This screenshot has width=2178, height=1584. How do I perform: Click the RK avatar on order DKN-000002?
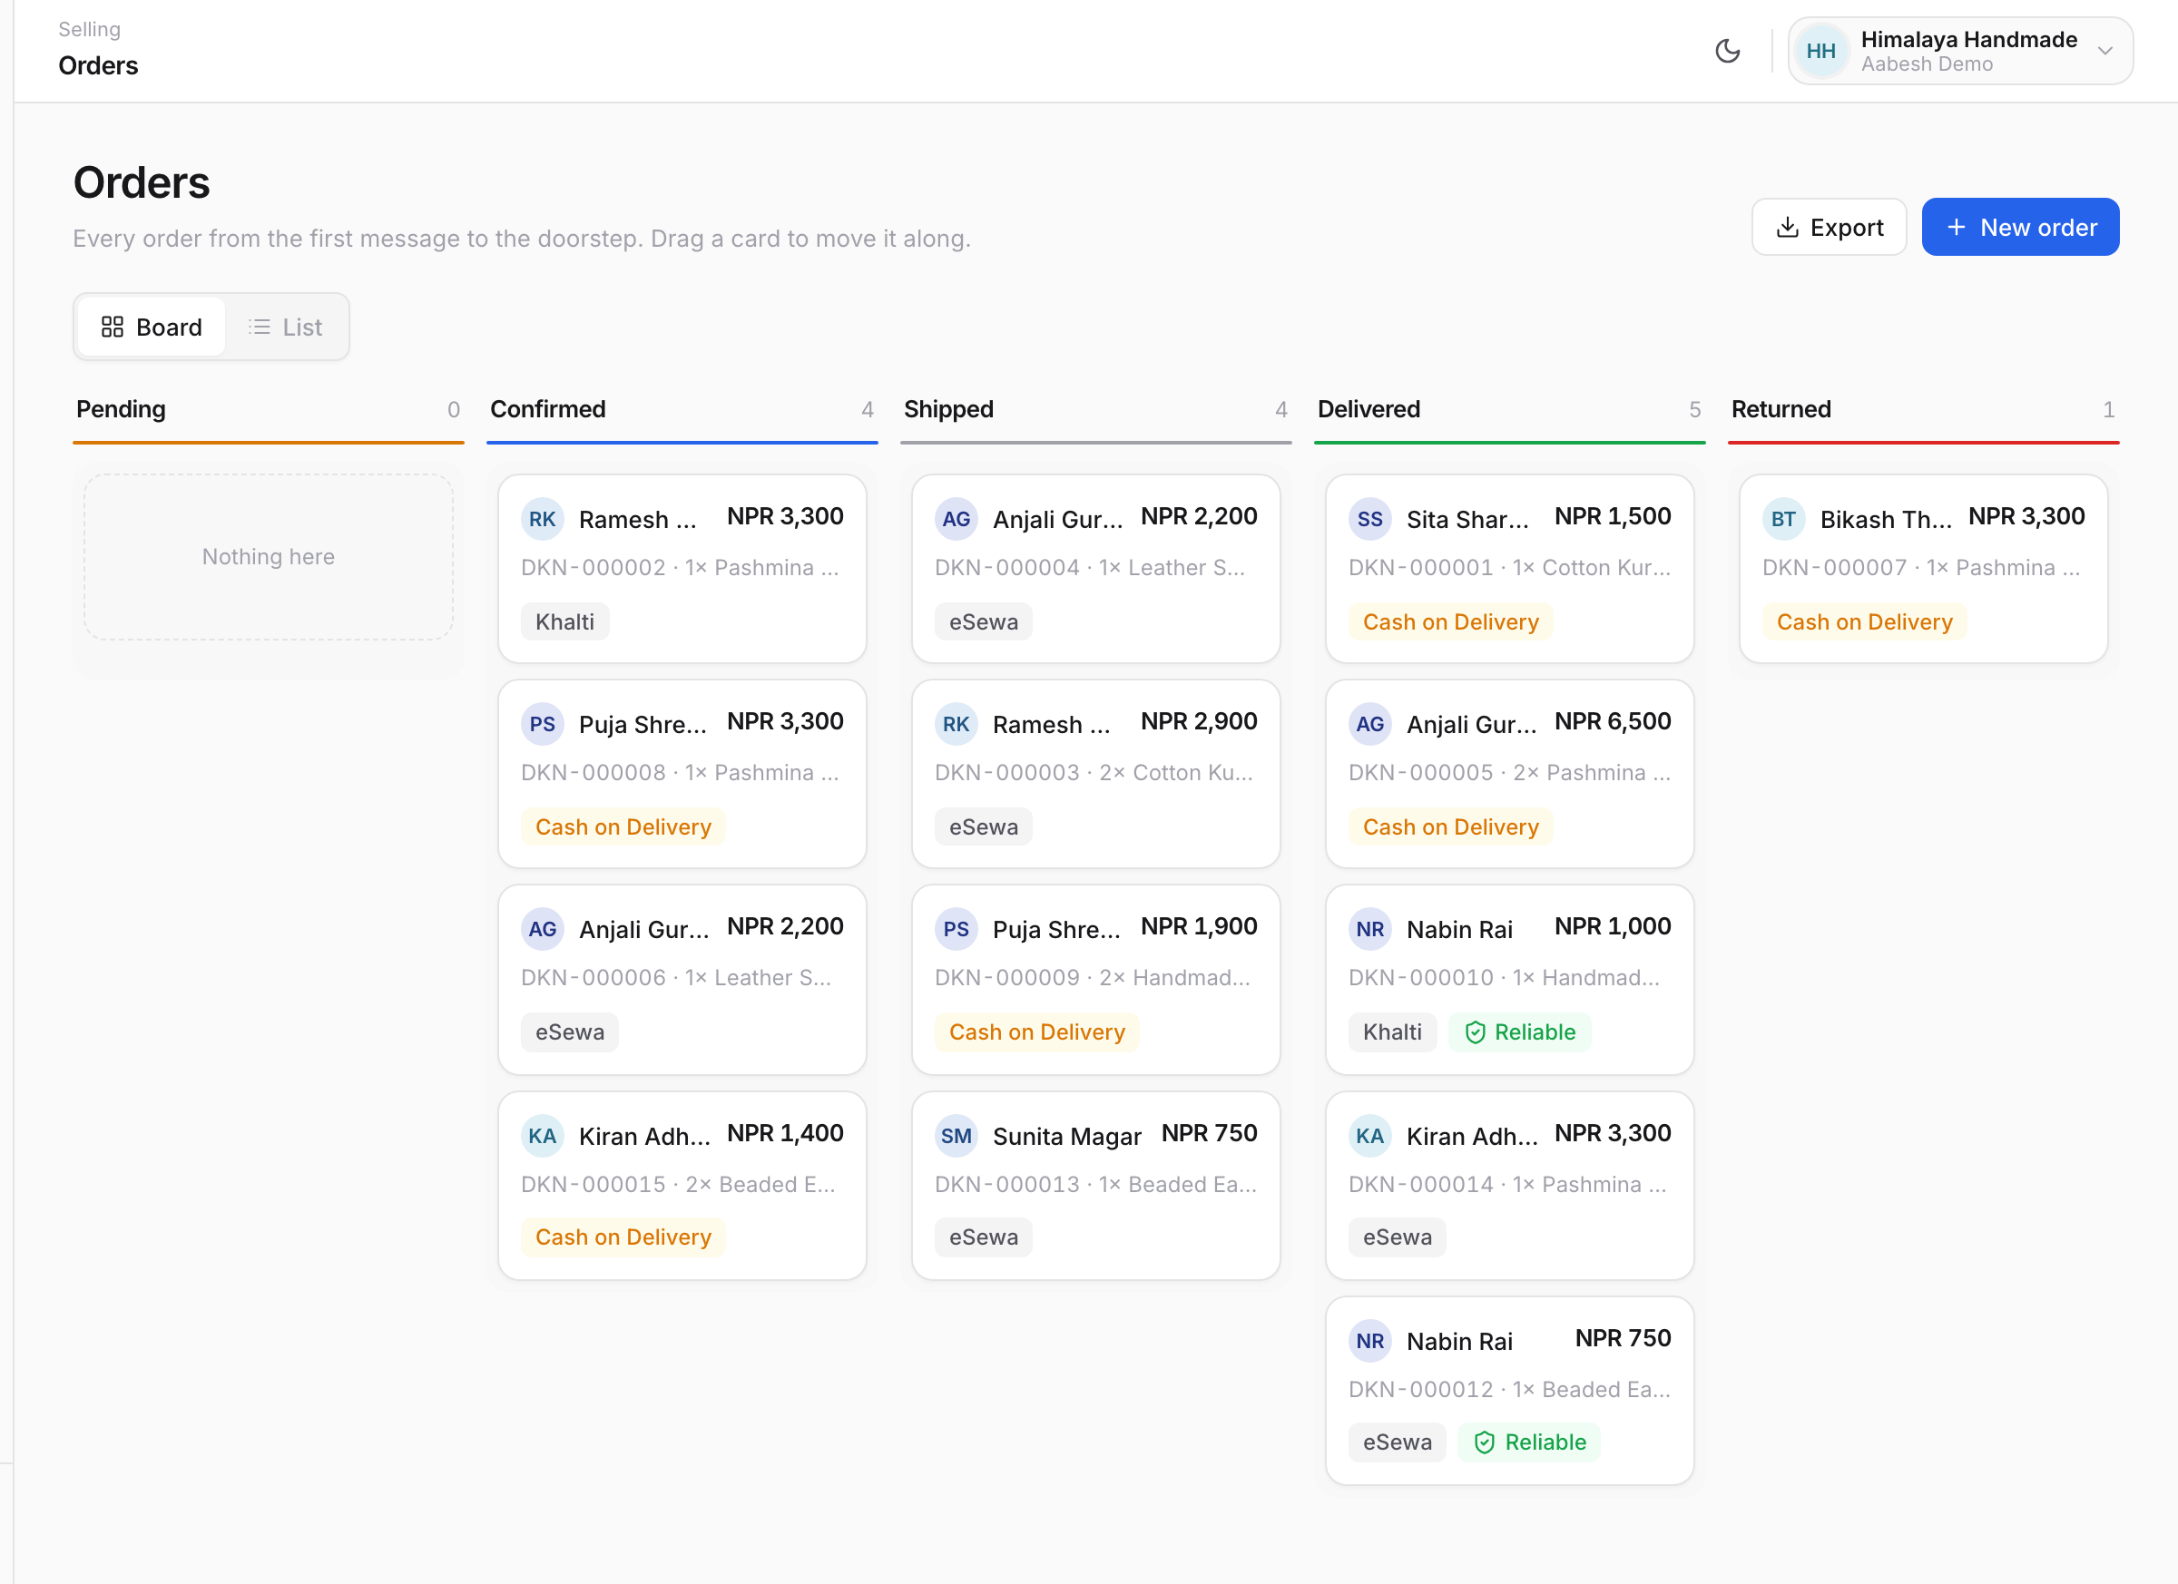pos(542,519)
